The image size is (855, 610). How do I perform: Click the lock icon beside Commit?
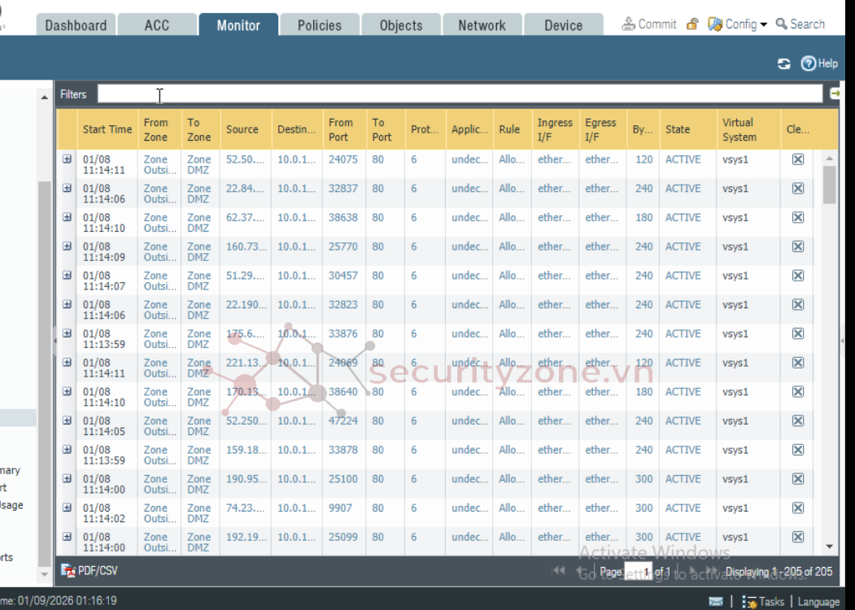692,24
